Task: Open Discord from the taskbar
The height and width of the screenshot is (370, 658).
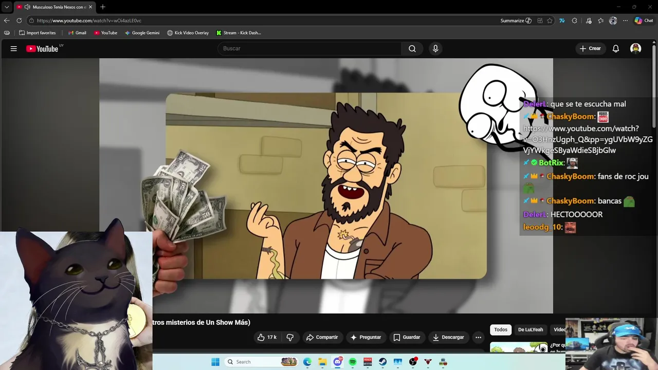Action: (x=338, y=362)
